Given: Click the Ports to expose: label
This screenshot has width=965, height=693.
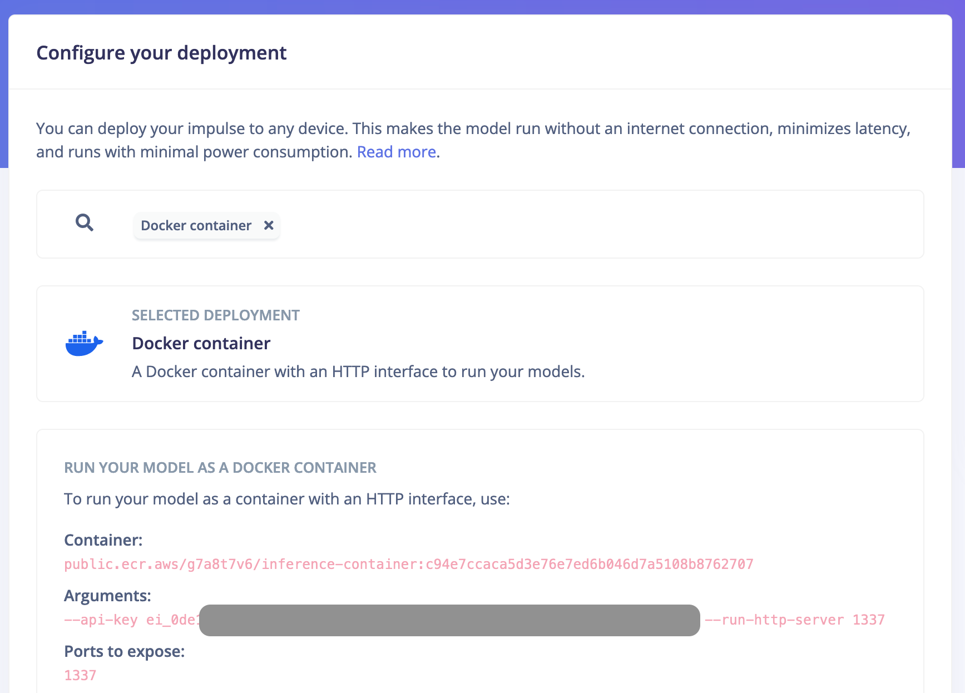Looking at the screenshot, I should point(124,651).
